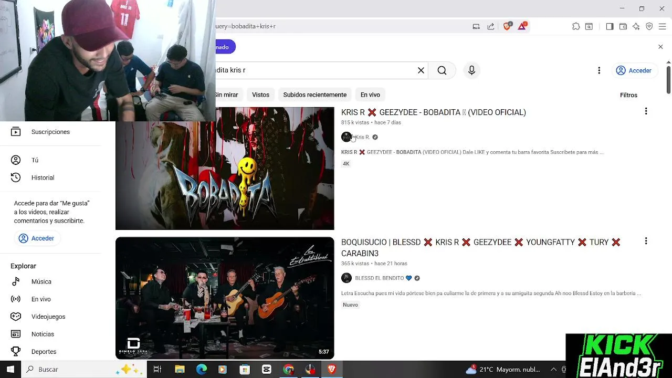This screenshot has height=378, width=672.
Task: Show hidden system tray icons chevron
Action: (x=553, y=369)
